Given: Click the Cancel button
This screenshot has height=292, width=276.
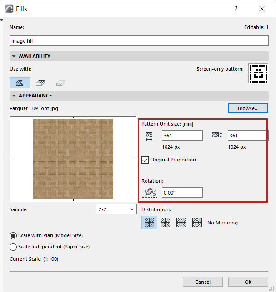Looking at the screenshot, I should coord(203,282).
